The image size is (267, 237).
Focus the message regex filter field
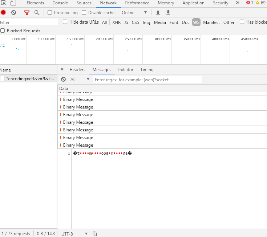click(x=147, y=79)
